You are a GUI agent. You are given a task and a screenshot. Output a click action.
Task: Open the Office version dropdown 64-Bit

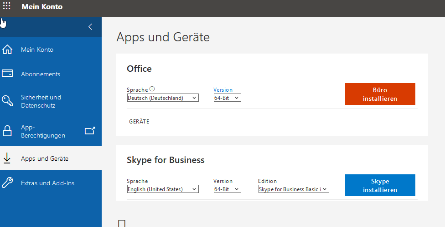228,98
